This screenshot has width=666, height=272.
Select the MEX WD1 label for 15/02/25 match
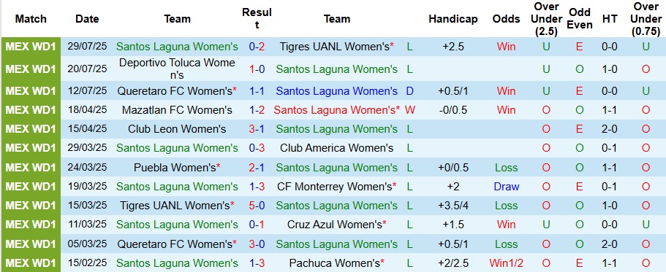[x=31, y=263]
